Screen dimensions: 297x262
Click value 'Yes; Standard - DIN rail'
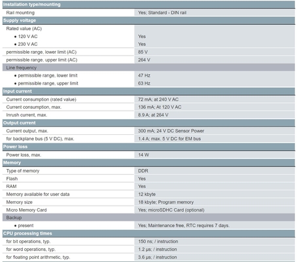click(x=162, y=12)
